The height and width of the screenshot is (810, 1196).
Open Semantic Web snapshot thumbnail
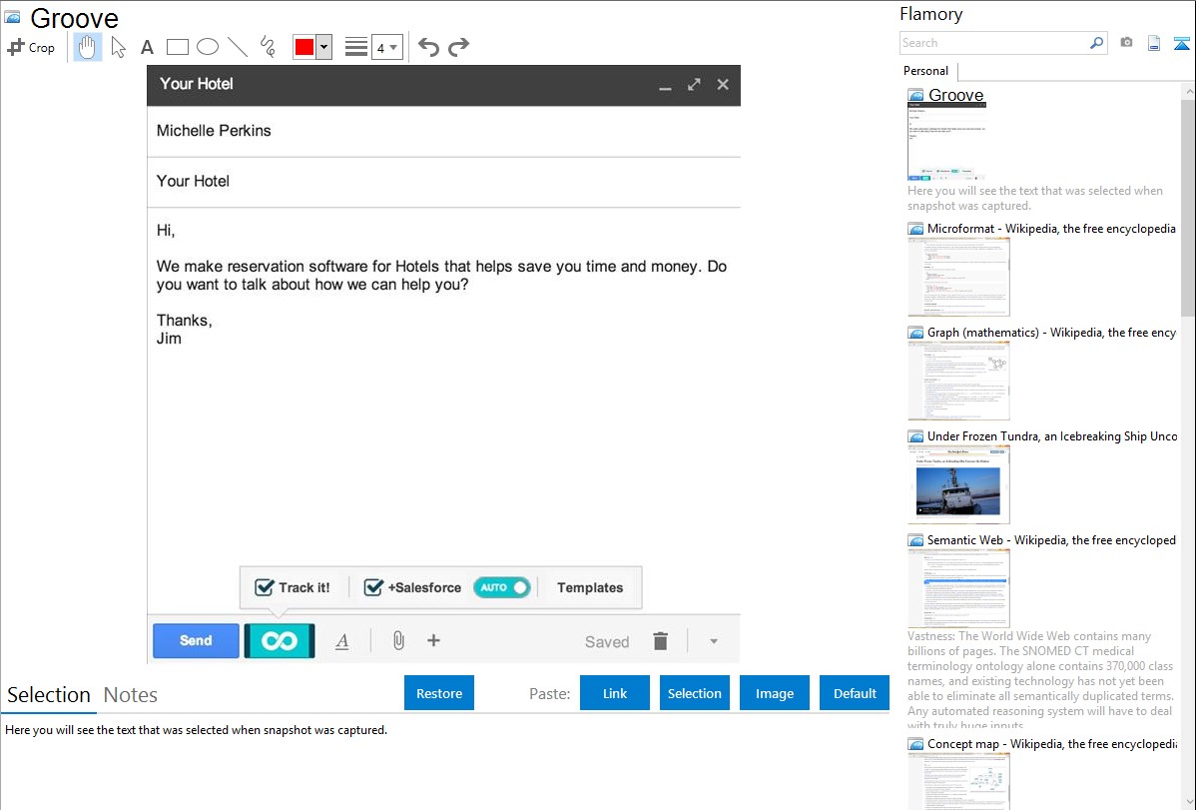958,588
